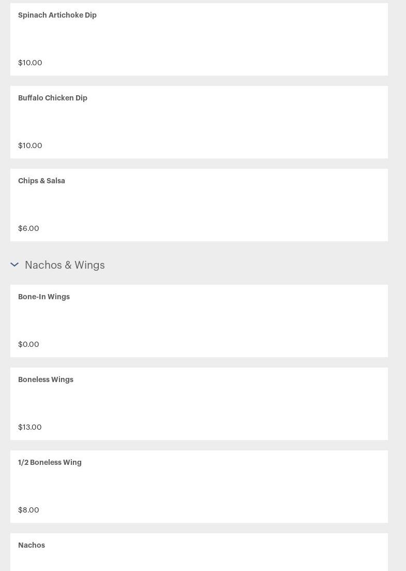This screenshot has width=406, height=571.
Task: Open the Spinach Artichoke Dip item
Action: pyautogui.click(x=199, y=39)
